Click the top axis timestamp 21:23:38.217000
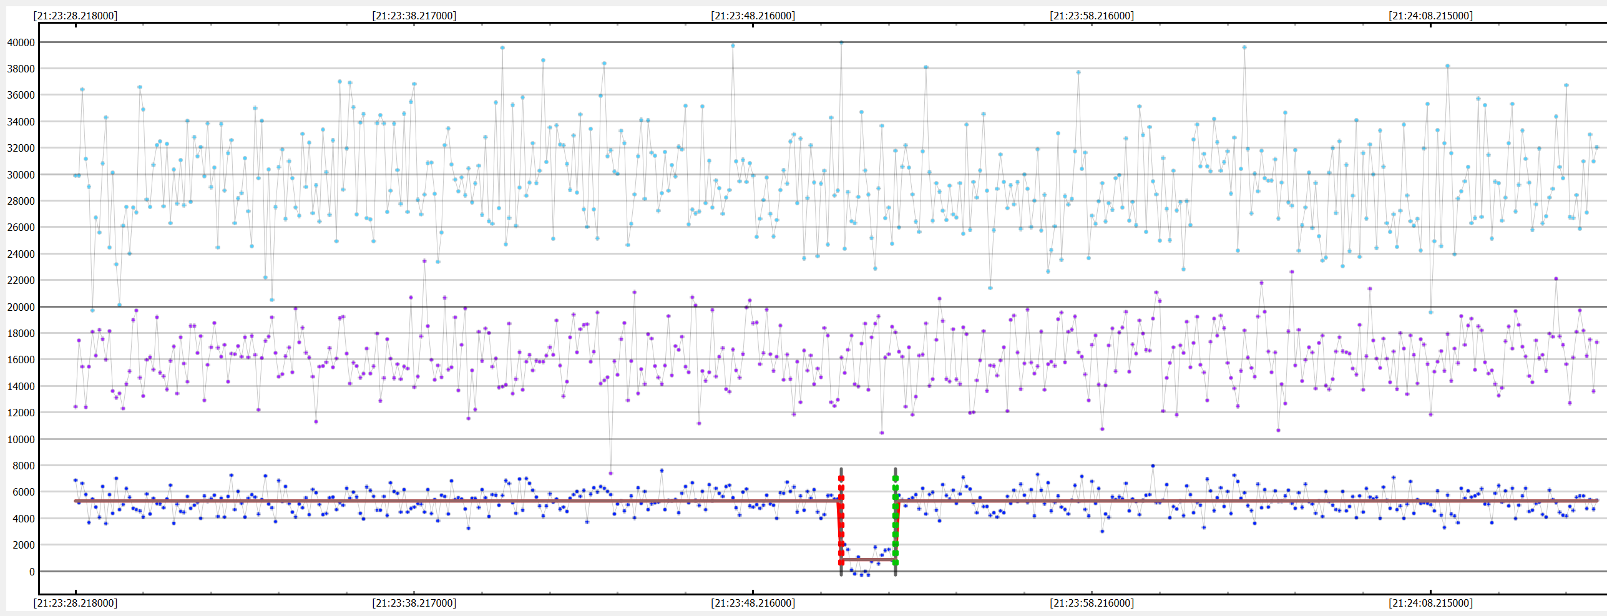This screenshot has width=1607, height=616. [x=414, y=16]
